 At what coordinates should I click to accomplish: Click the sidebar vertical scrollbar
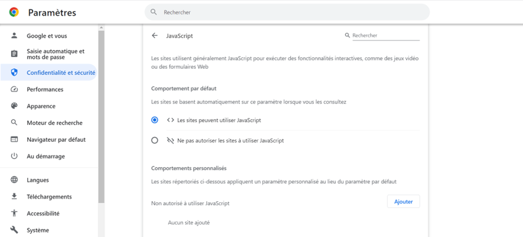pyautogui.click(x=101, y=116)
